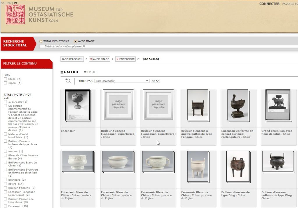Select the Avec image radio button
Viewport: 298px width, 208px height.
pos(75,41)
